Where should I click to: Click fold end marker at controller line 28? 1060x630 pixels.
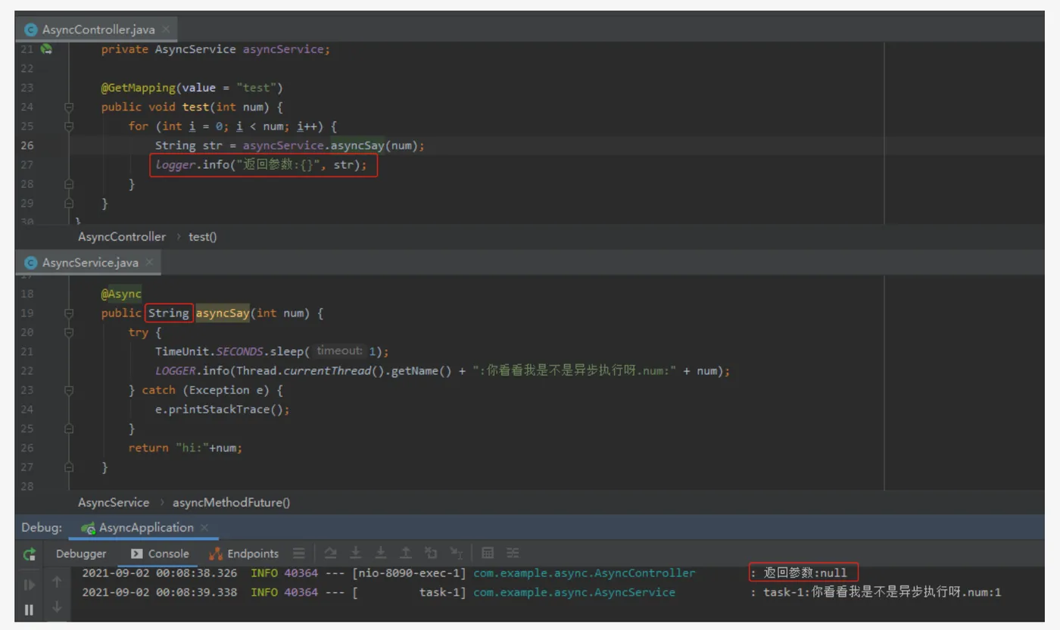(x=69, y=184)
